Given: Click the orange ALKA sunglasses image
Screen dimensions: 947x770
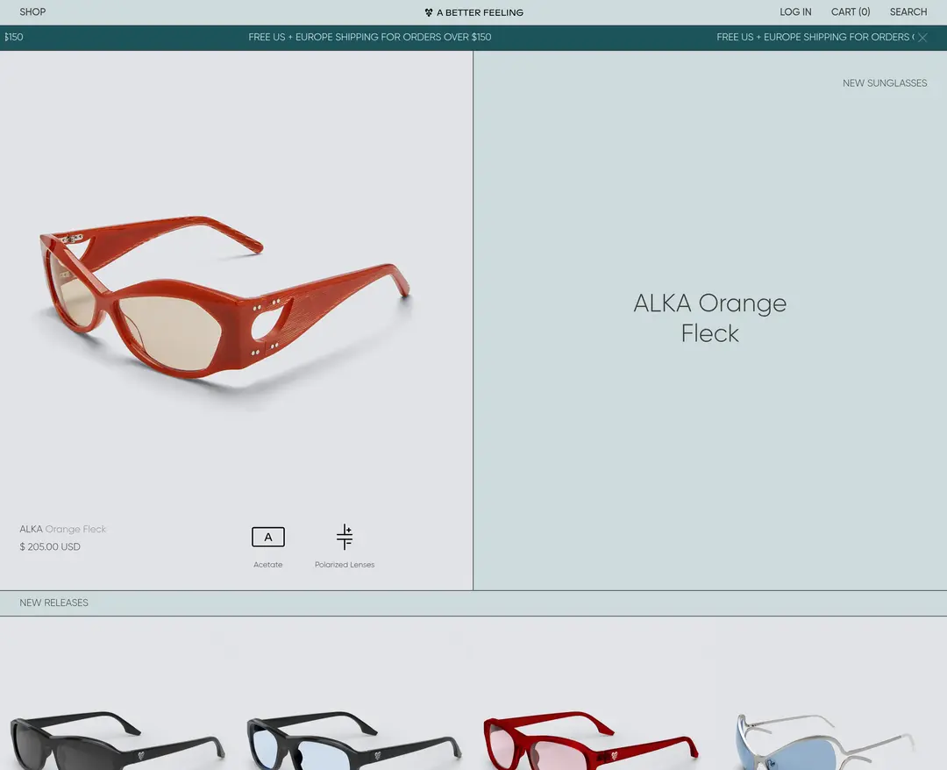Looking at the screenshot, I should click(224, 297).
